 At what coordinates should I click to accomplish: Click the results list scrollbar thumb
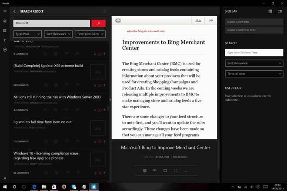point(108,108)
